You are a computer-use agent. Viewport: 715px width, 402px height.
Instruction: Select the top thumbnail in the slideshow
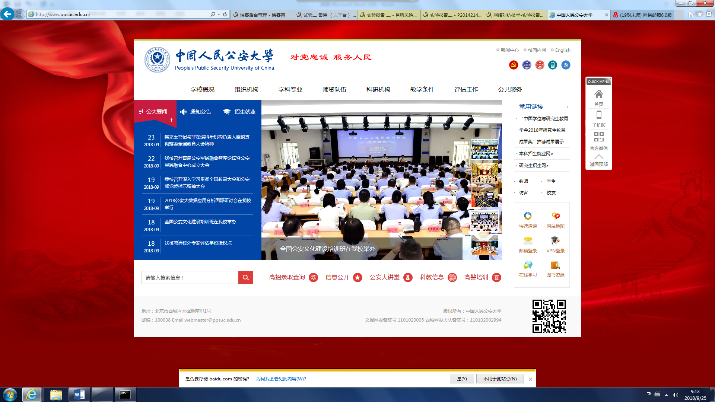pyautogui.click(x=484, y=150)
